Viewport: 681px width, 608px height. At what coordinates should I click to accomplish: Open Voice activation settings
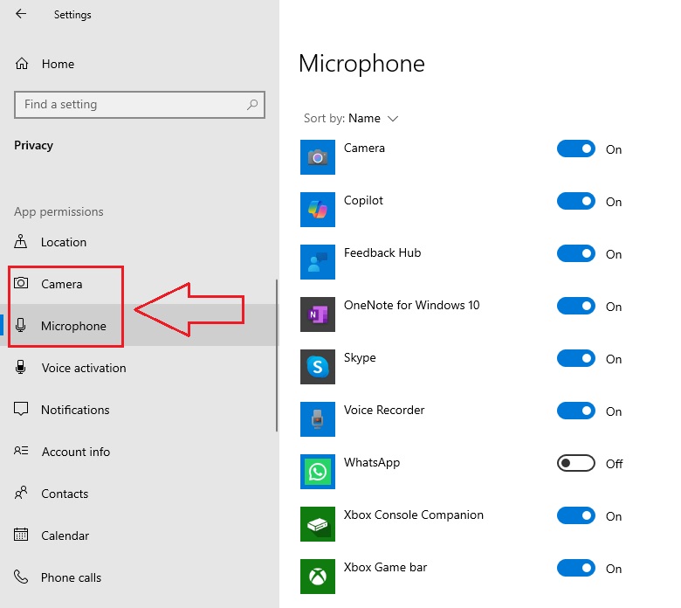point(83,368)
